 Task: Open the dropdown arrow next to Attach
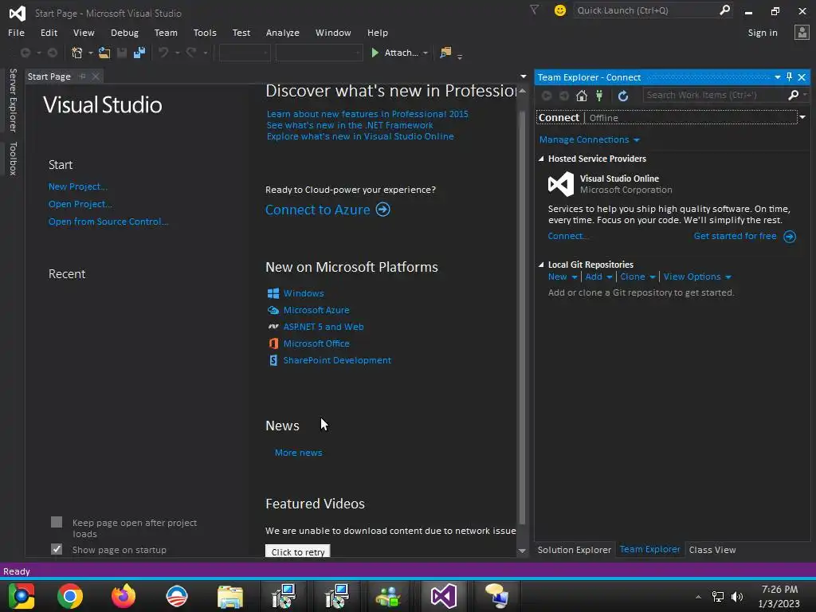(x=426, y=53)
